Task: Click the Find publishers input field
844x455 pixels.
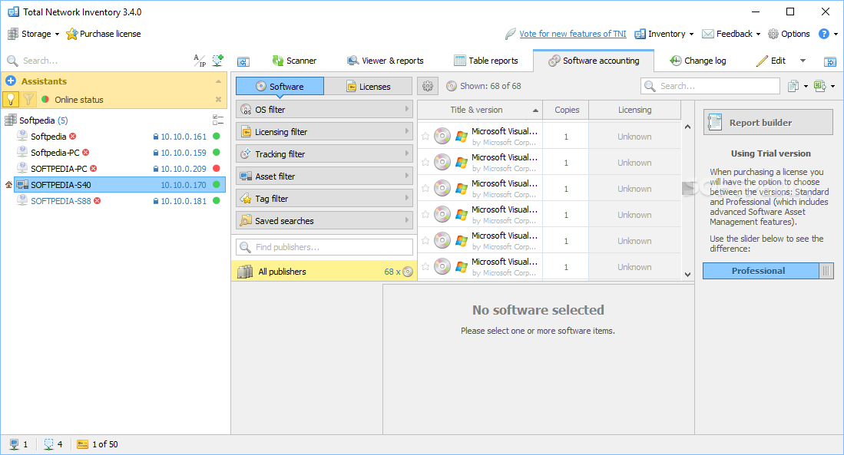Action: coord(324,247)
